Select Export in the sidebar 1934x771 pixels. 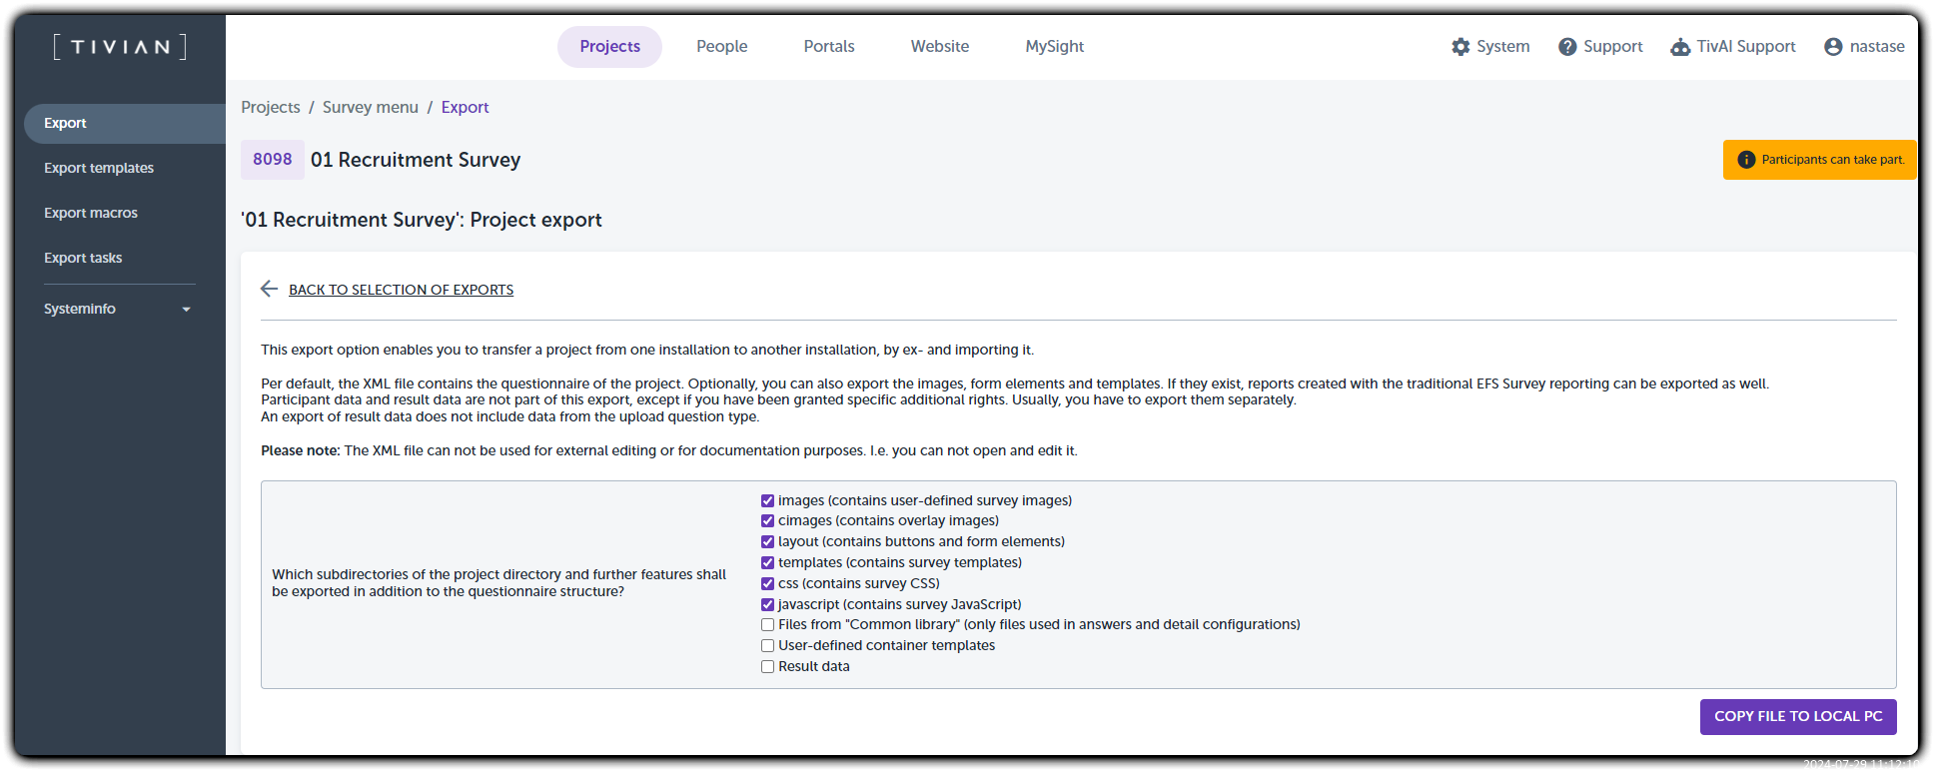pyautogui.click(x=125, y=124)
